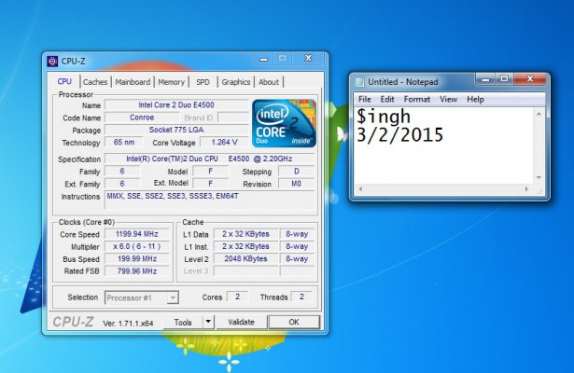Click the core speed value '1199.94 MHz'
The image size is (574, 373).
(x=137, y=234)
